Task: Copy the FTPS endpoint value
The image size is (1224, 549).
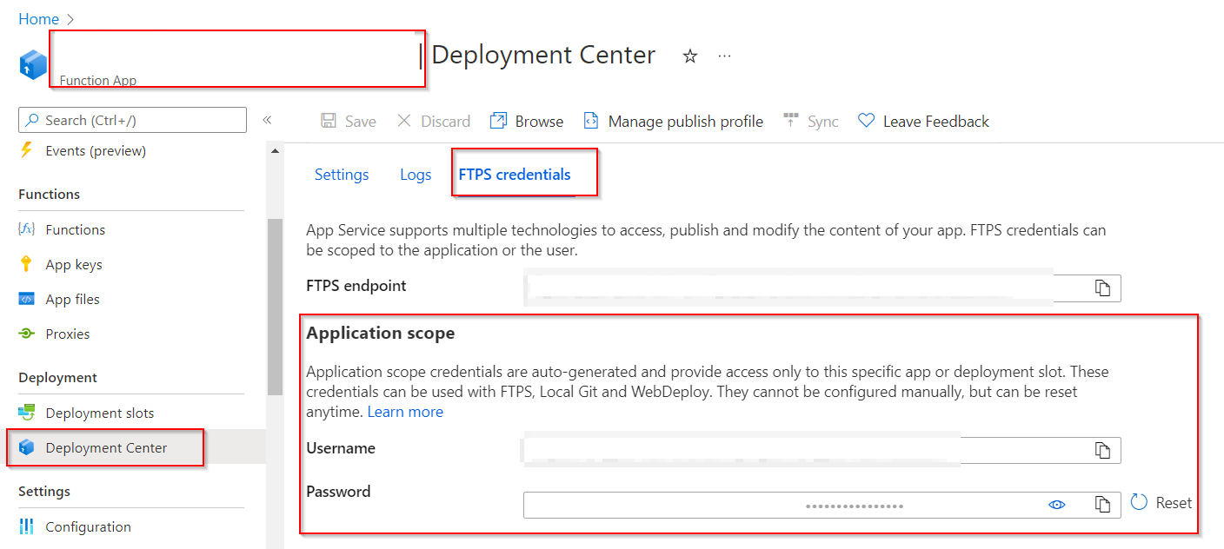Action: pyautogui.click(x=1103, y=288)
